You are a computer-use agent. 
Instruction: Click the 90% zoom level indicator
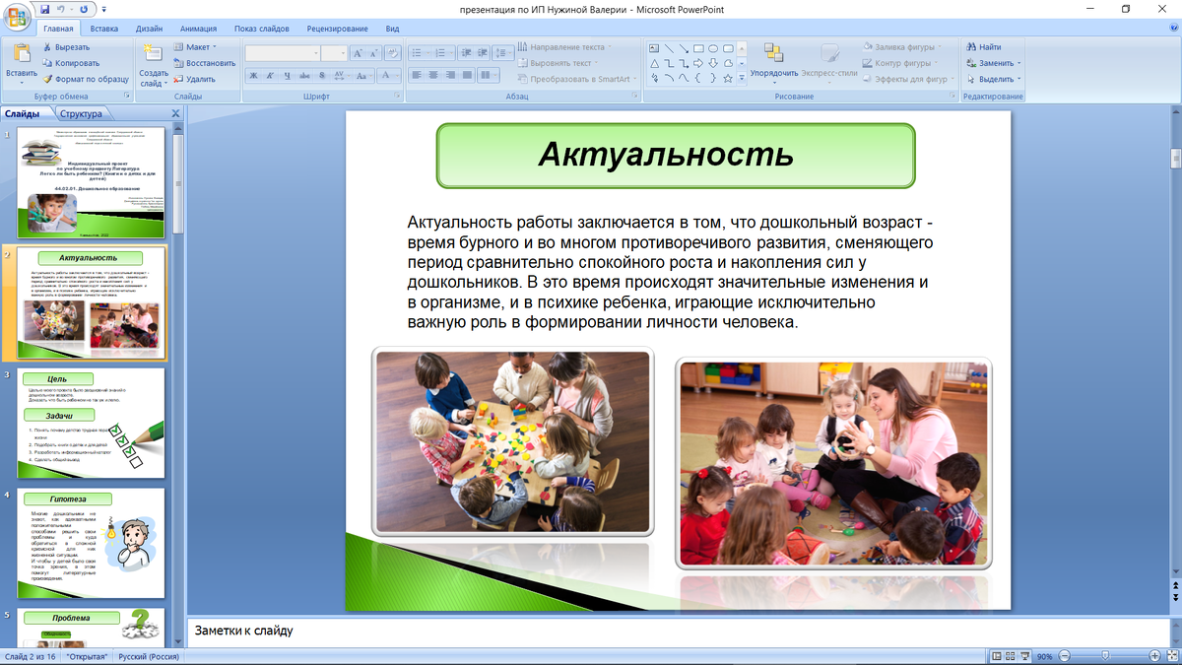1044,656
